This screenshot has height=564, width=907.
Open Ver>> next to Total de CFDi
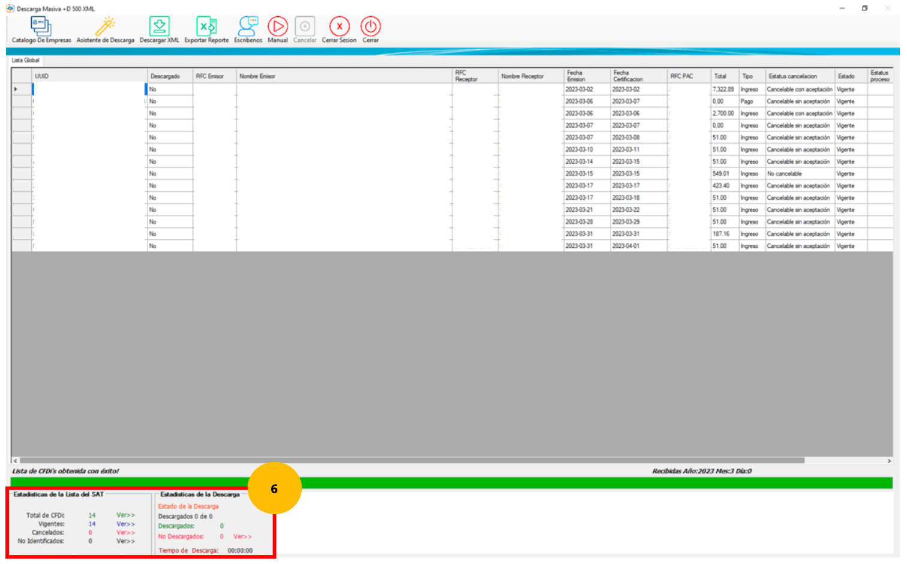[x=125, y=515]
